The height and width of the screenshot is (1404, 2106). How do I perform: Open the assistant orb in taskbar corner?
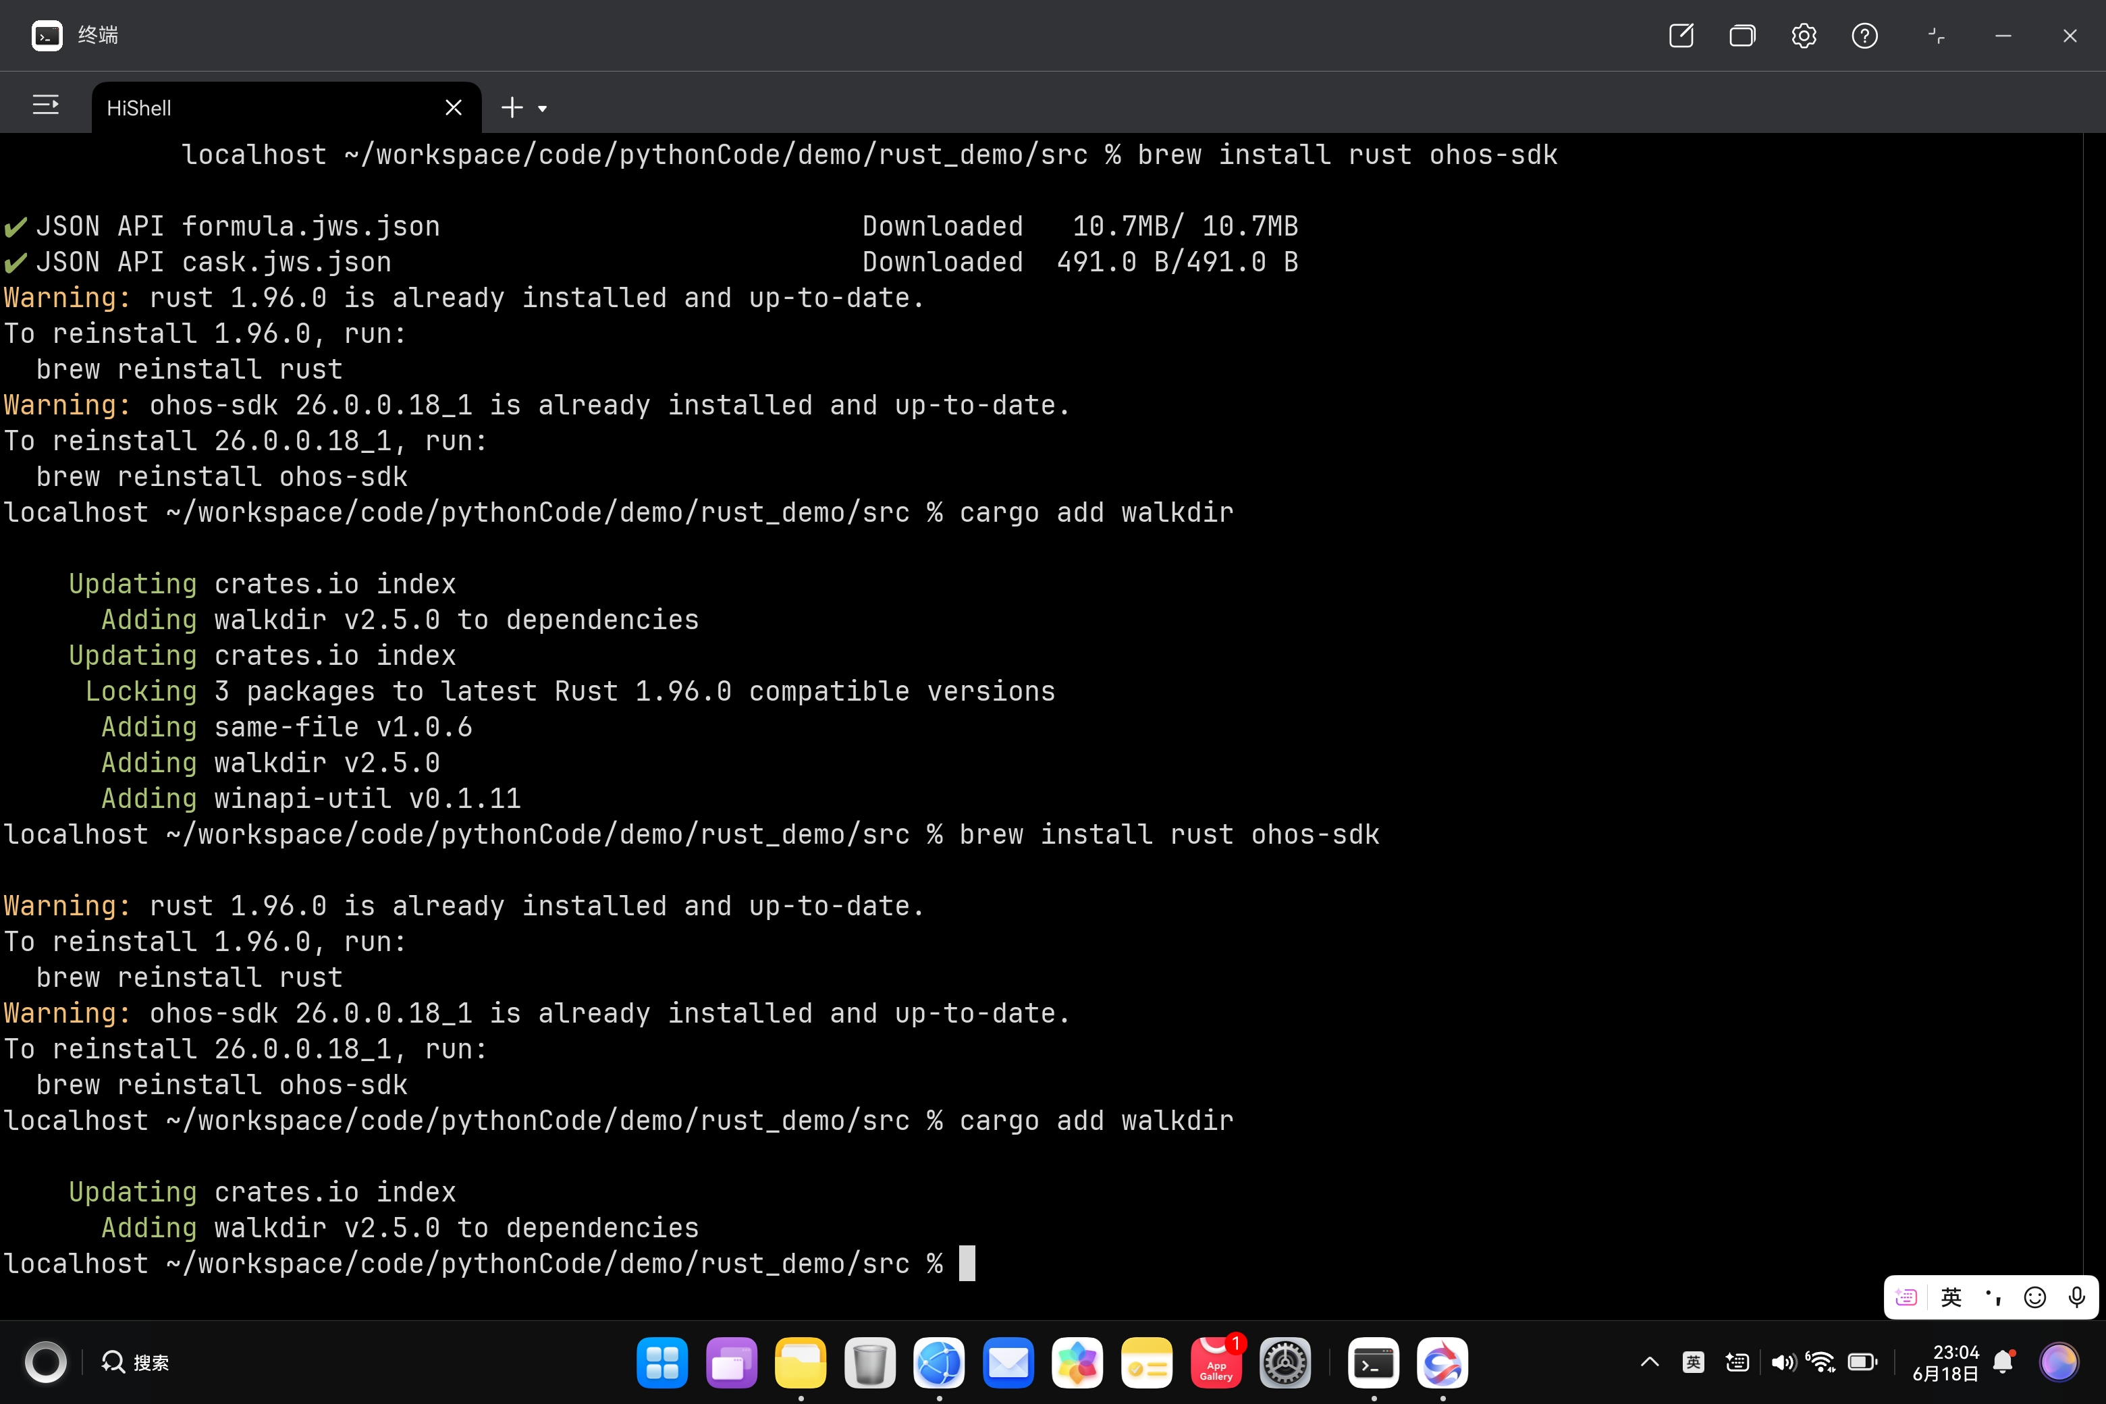[2059, 1362]
